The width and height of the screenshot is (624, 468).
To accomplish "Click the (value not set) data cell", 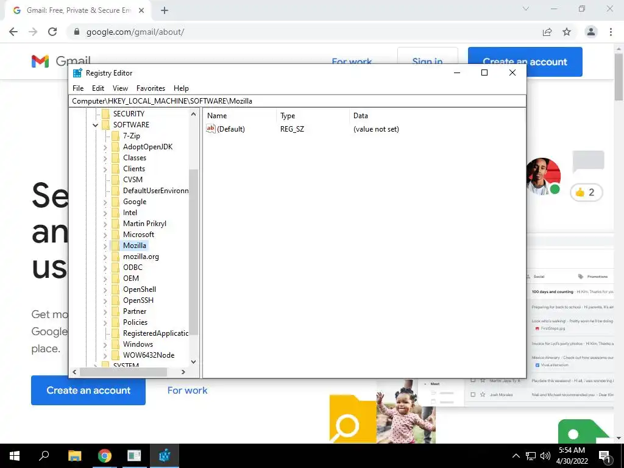I will (376, 129).
